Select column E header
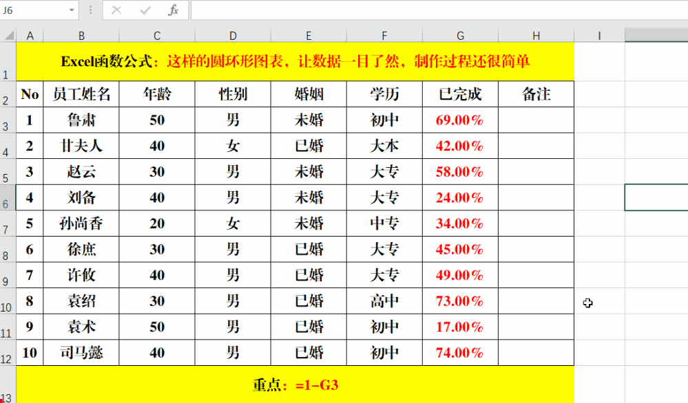Screen dimensions: 688x403 coord(309,36)
